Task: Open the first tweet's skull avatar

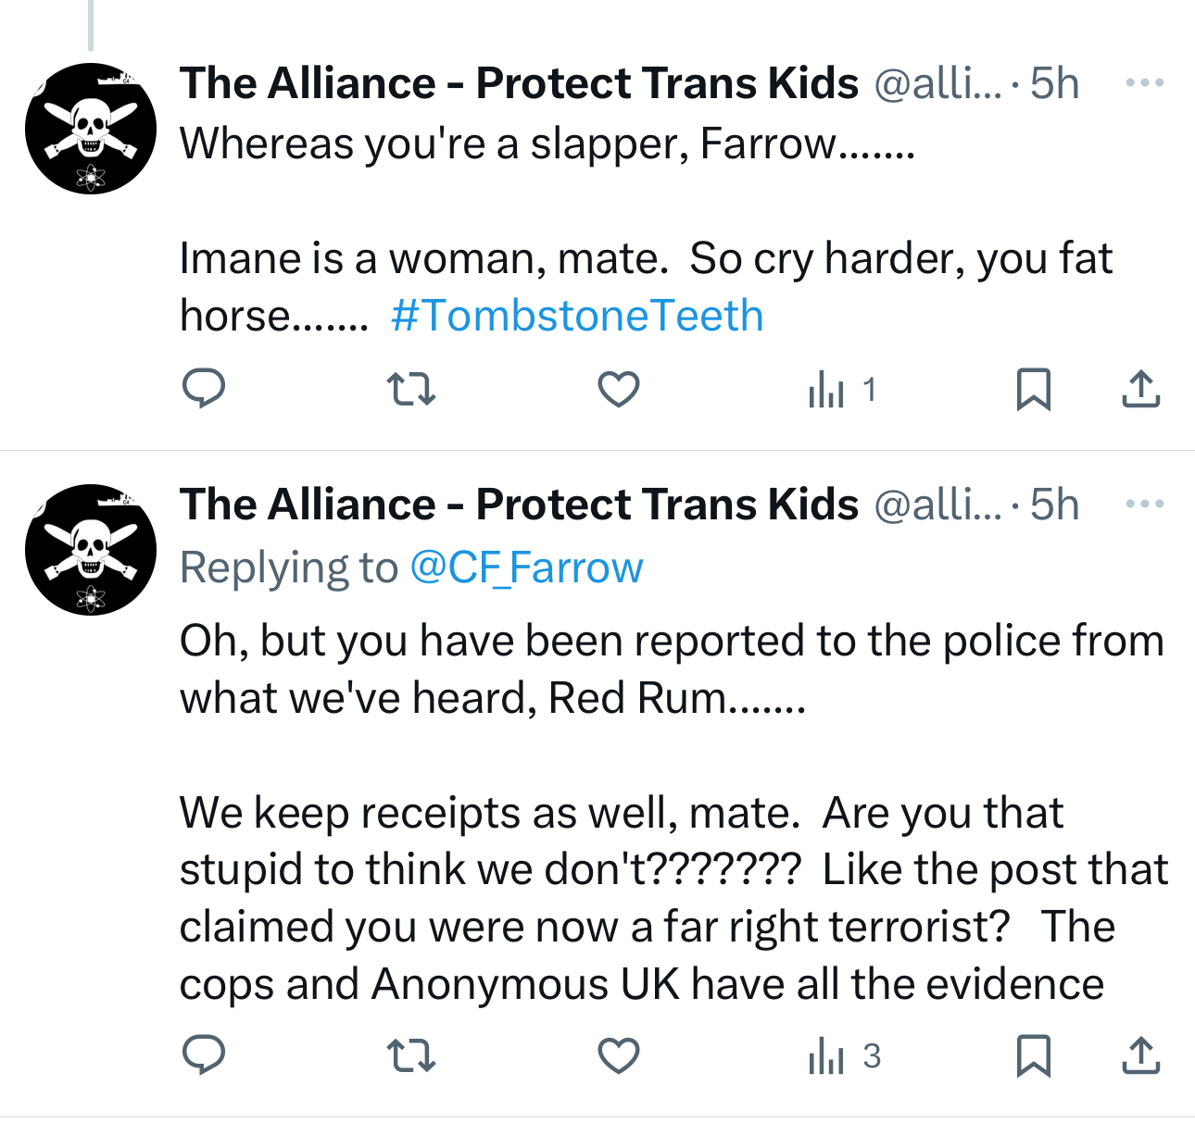Action: pyautogui.click(x=91, y=129)
